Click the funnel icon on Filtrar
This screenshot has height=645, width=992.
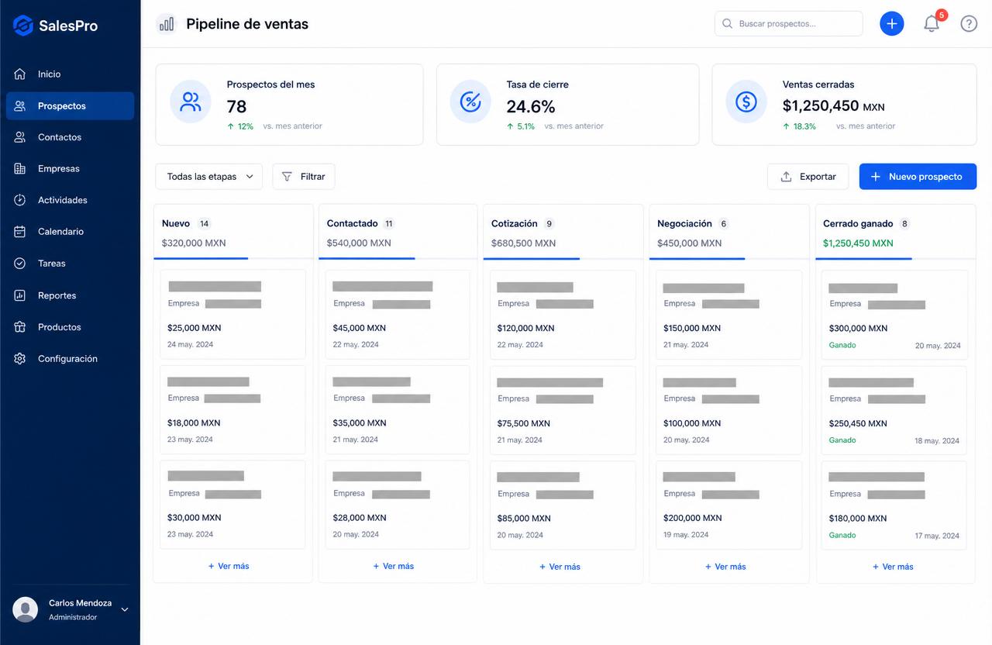click(x=288, y=177)
